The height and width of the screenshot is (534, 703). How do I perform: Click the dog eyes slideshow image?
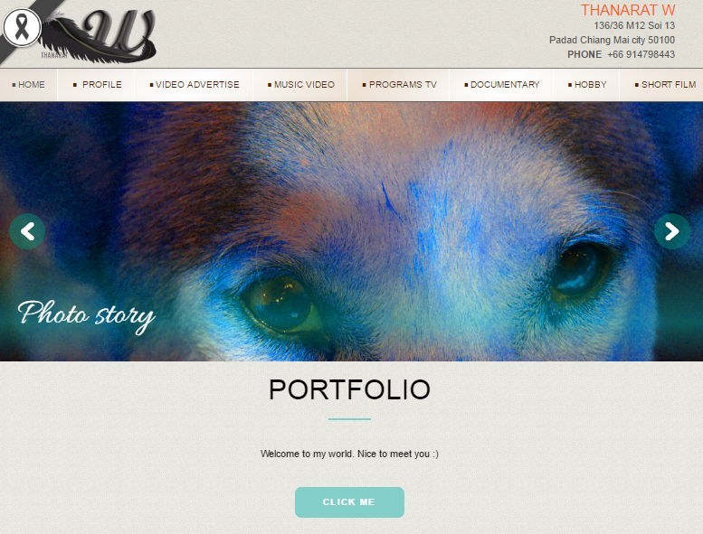point(351,231)
